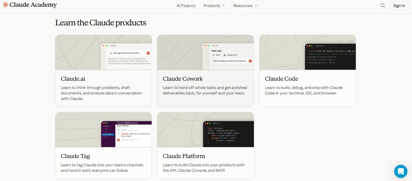
Task: Open the Claude Code card title
Action: click(282, 79)
